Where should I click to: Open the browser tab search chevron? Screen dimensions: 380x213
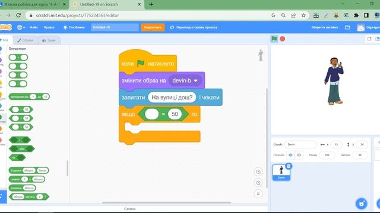click(x=343, y=4)
